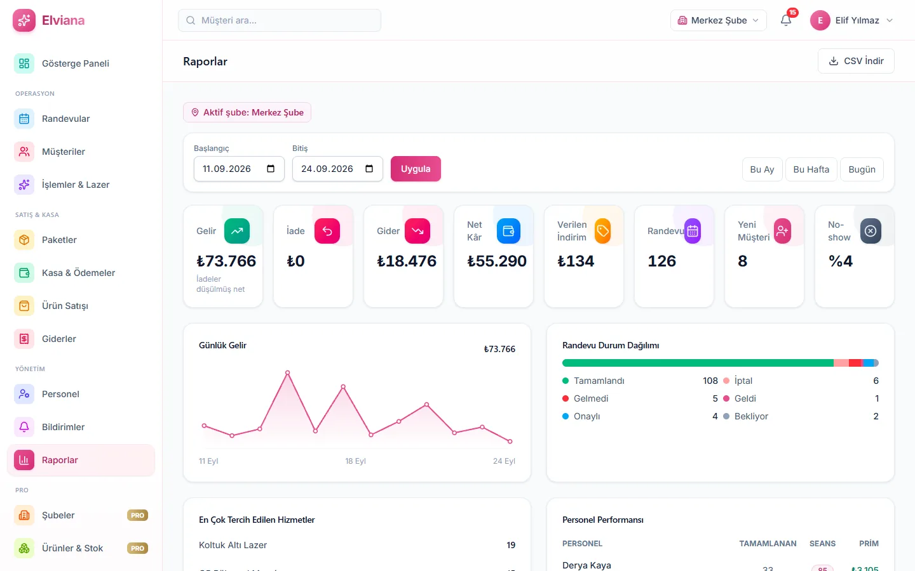Click the Personel users icon

(x=24, y=394)
